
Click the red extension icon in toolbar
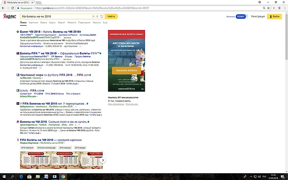(x=274, y=8)
